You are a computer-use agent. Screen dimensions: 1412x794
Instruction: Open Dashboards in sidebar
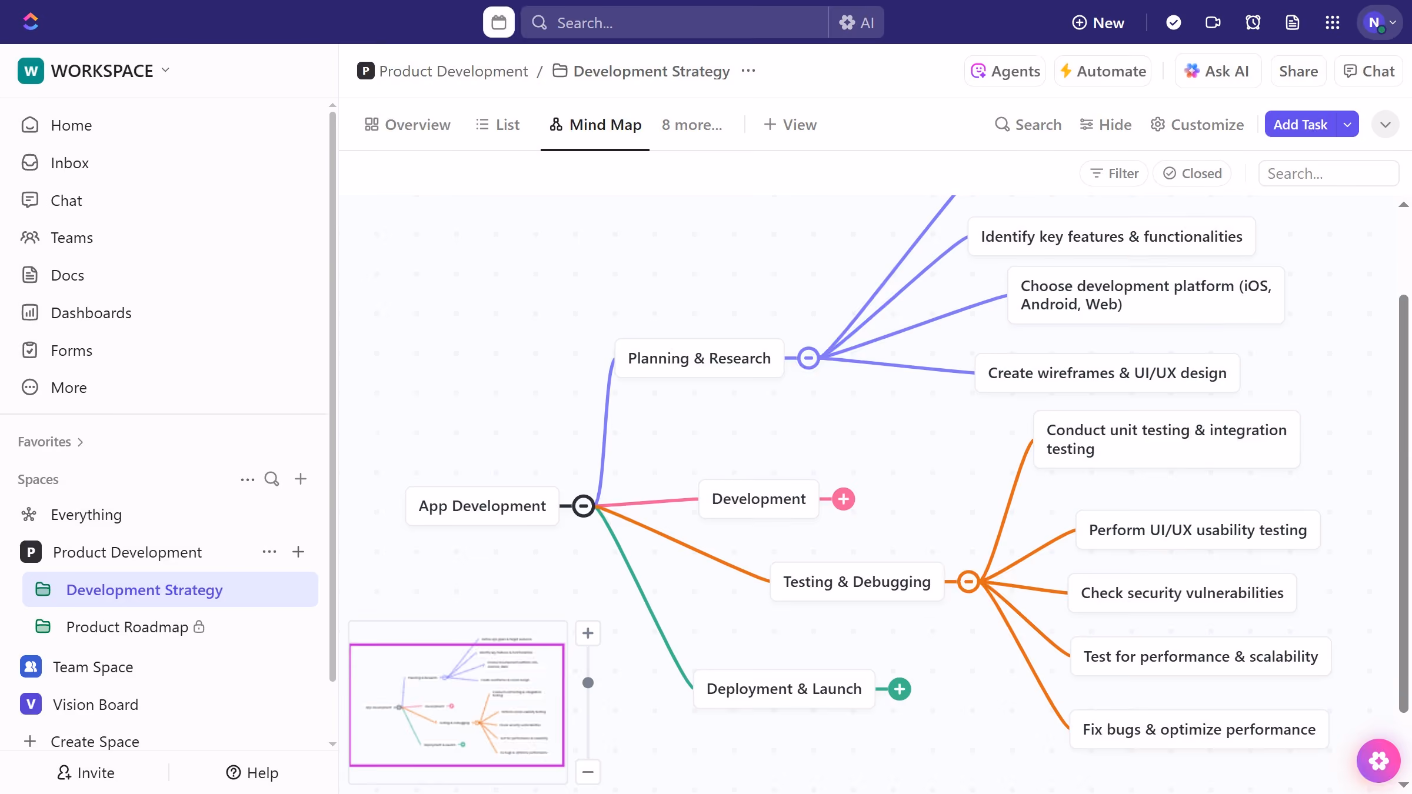[x=91, y=313]
